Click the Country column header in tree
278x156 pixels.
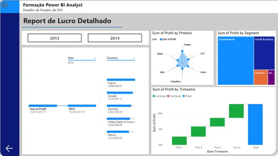coord(112,58)
